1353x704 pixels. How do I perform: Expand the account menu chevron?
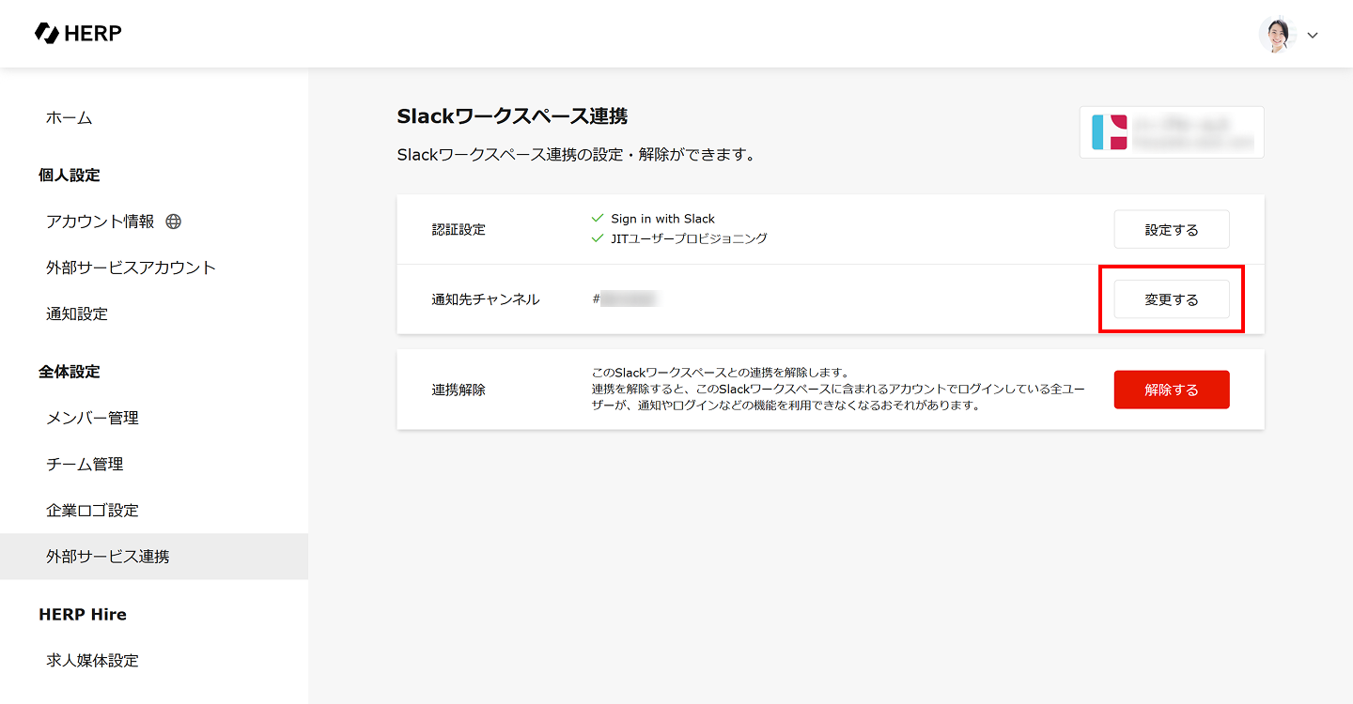point(1313,36)
